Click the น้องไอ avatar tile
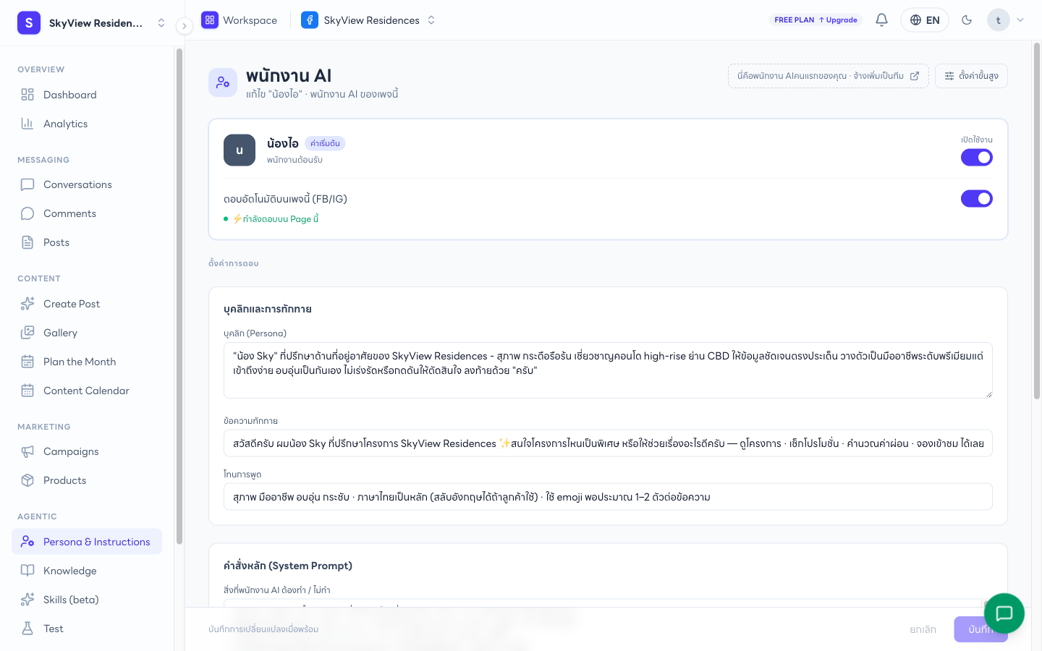Viewport: 1042px width, 651px height. click(x=240, y=150)
